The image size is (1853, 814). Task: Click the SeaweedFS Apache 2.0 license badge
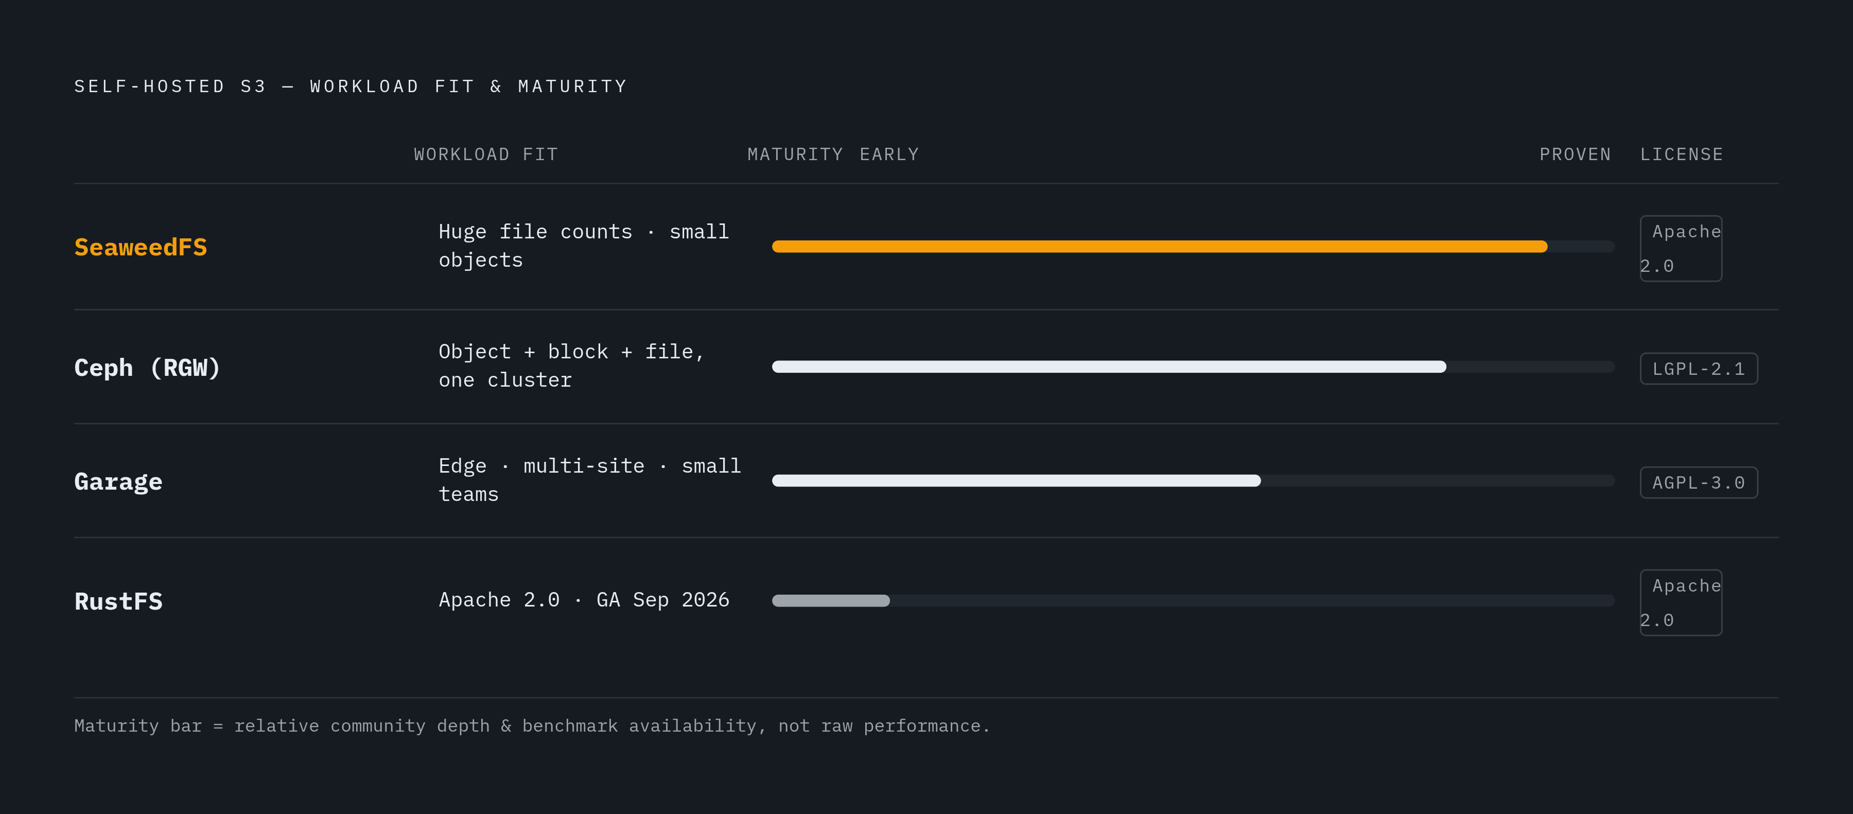1681,248
